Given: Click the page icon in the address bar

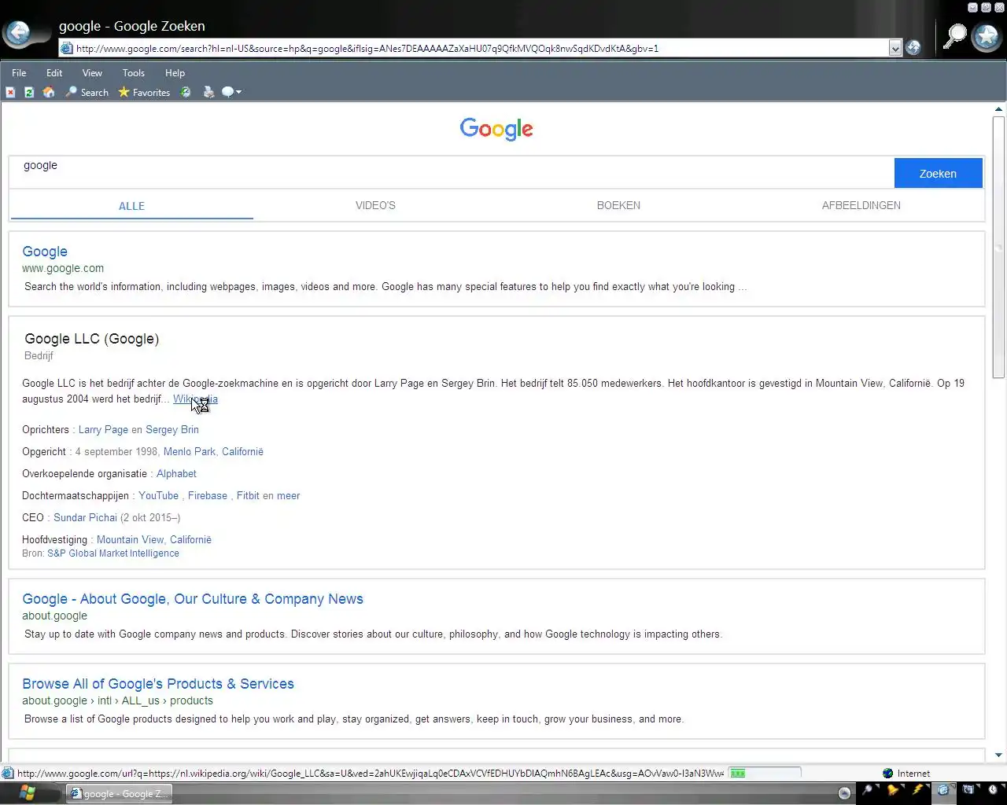Looking at the screenshot, I should (x=67, y=48).
